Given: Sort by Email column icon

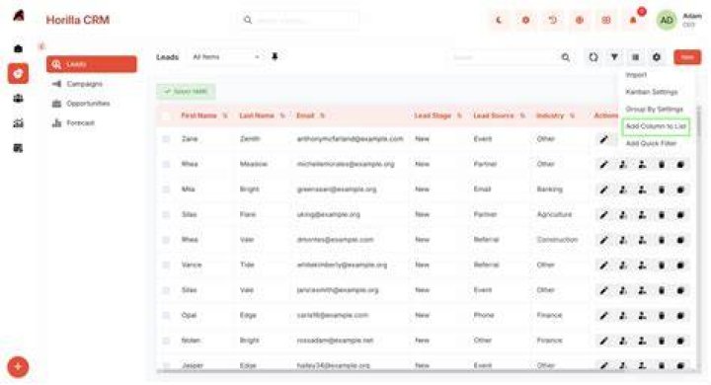Looking at the screenshot, I should tap(322, 115).
